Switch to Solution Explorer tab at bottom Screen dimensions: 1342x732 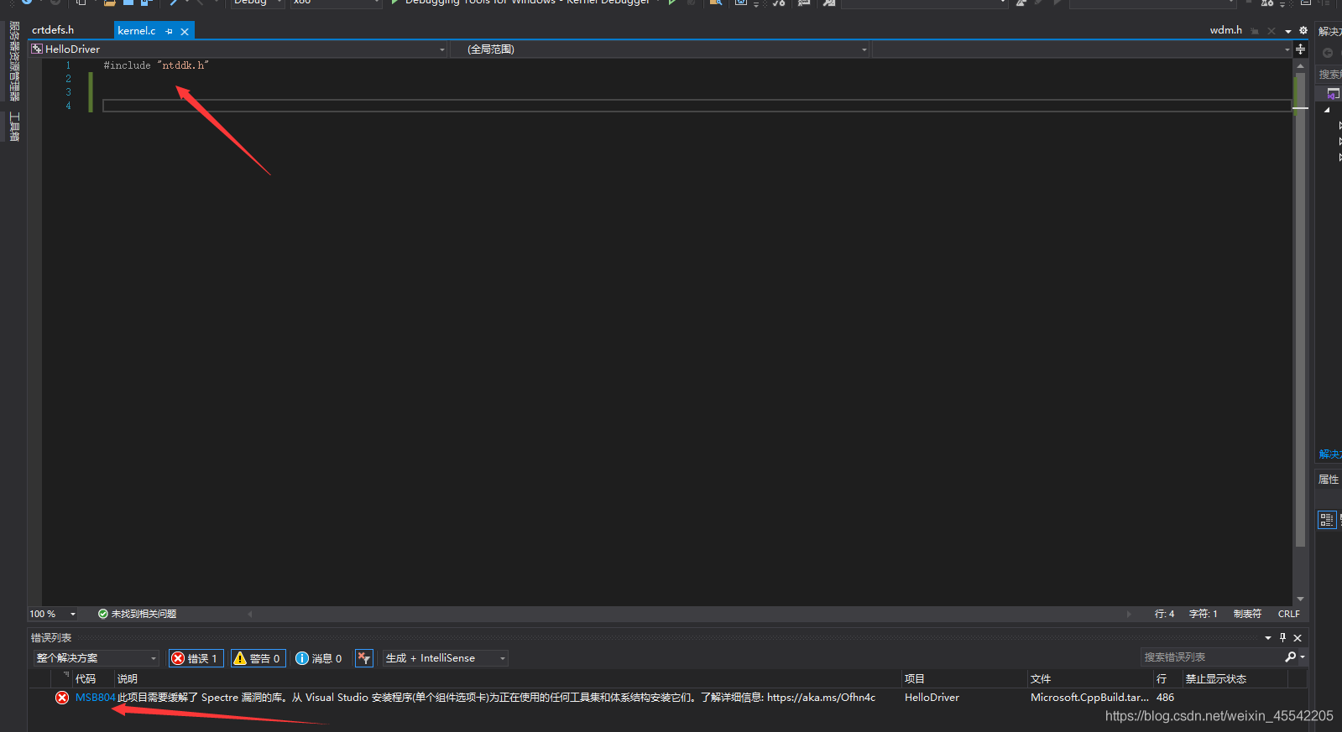(1329, 454)
